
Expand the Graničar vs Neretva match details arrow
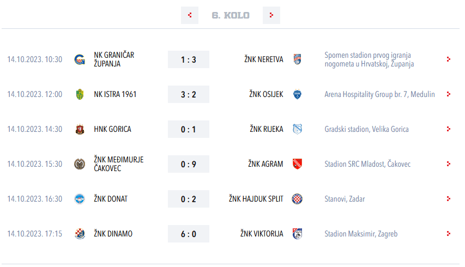tap(448, 59)
